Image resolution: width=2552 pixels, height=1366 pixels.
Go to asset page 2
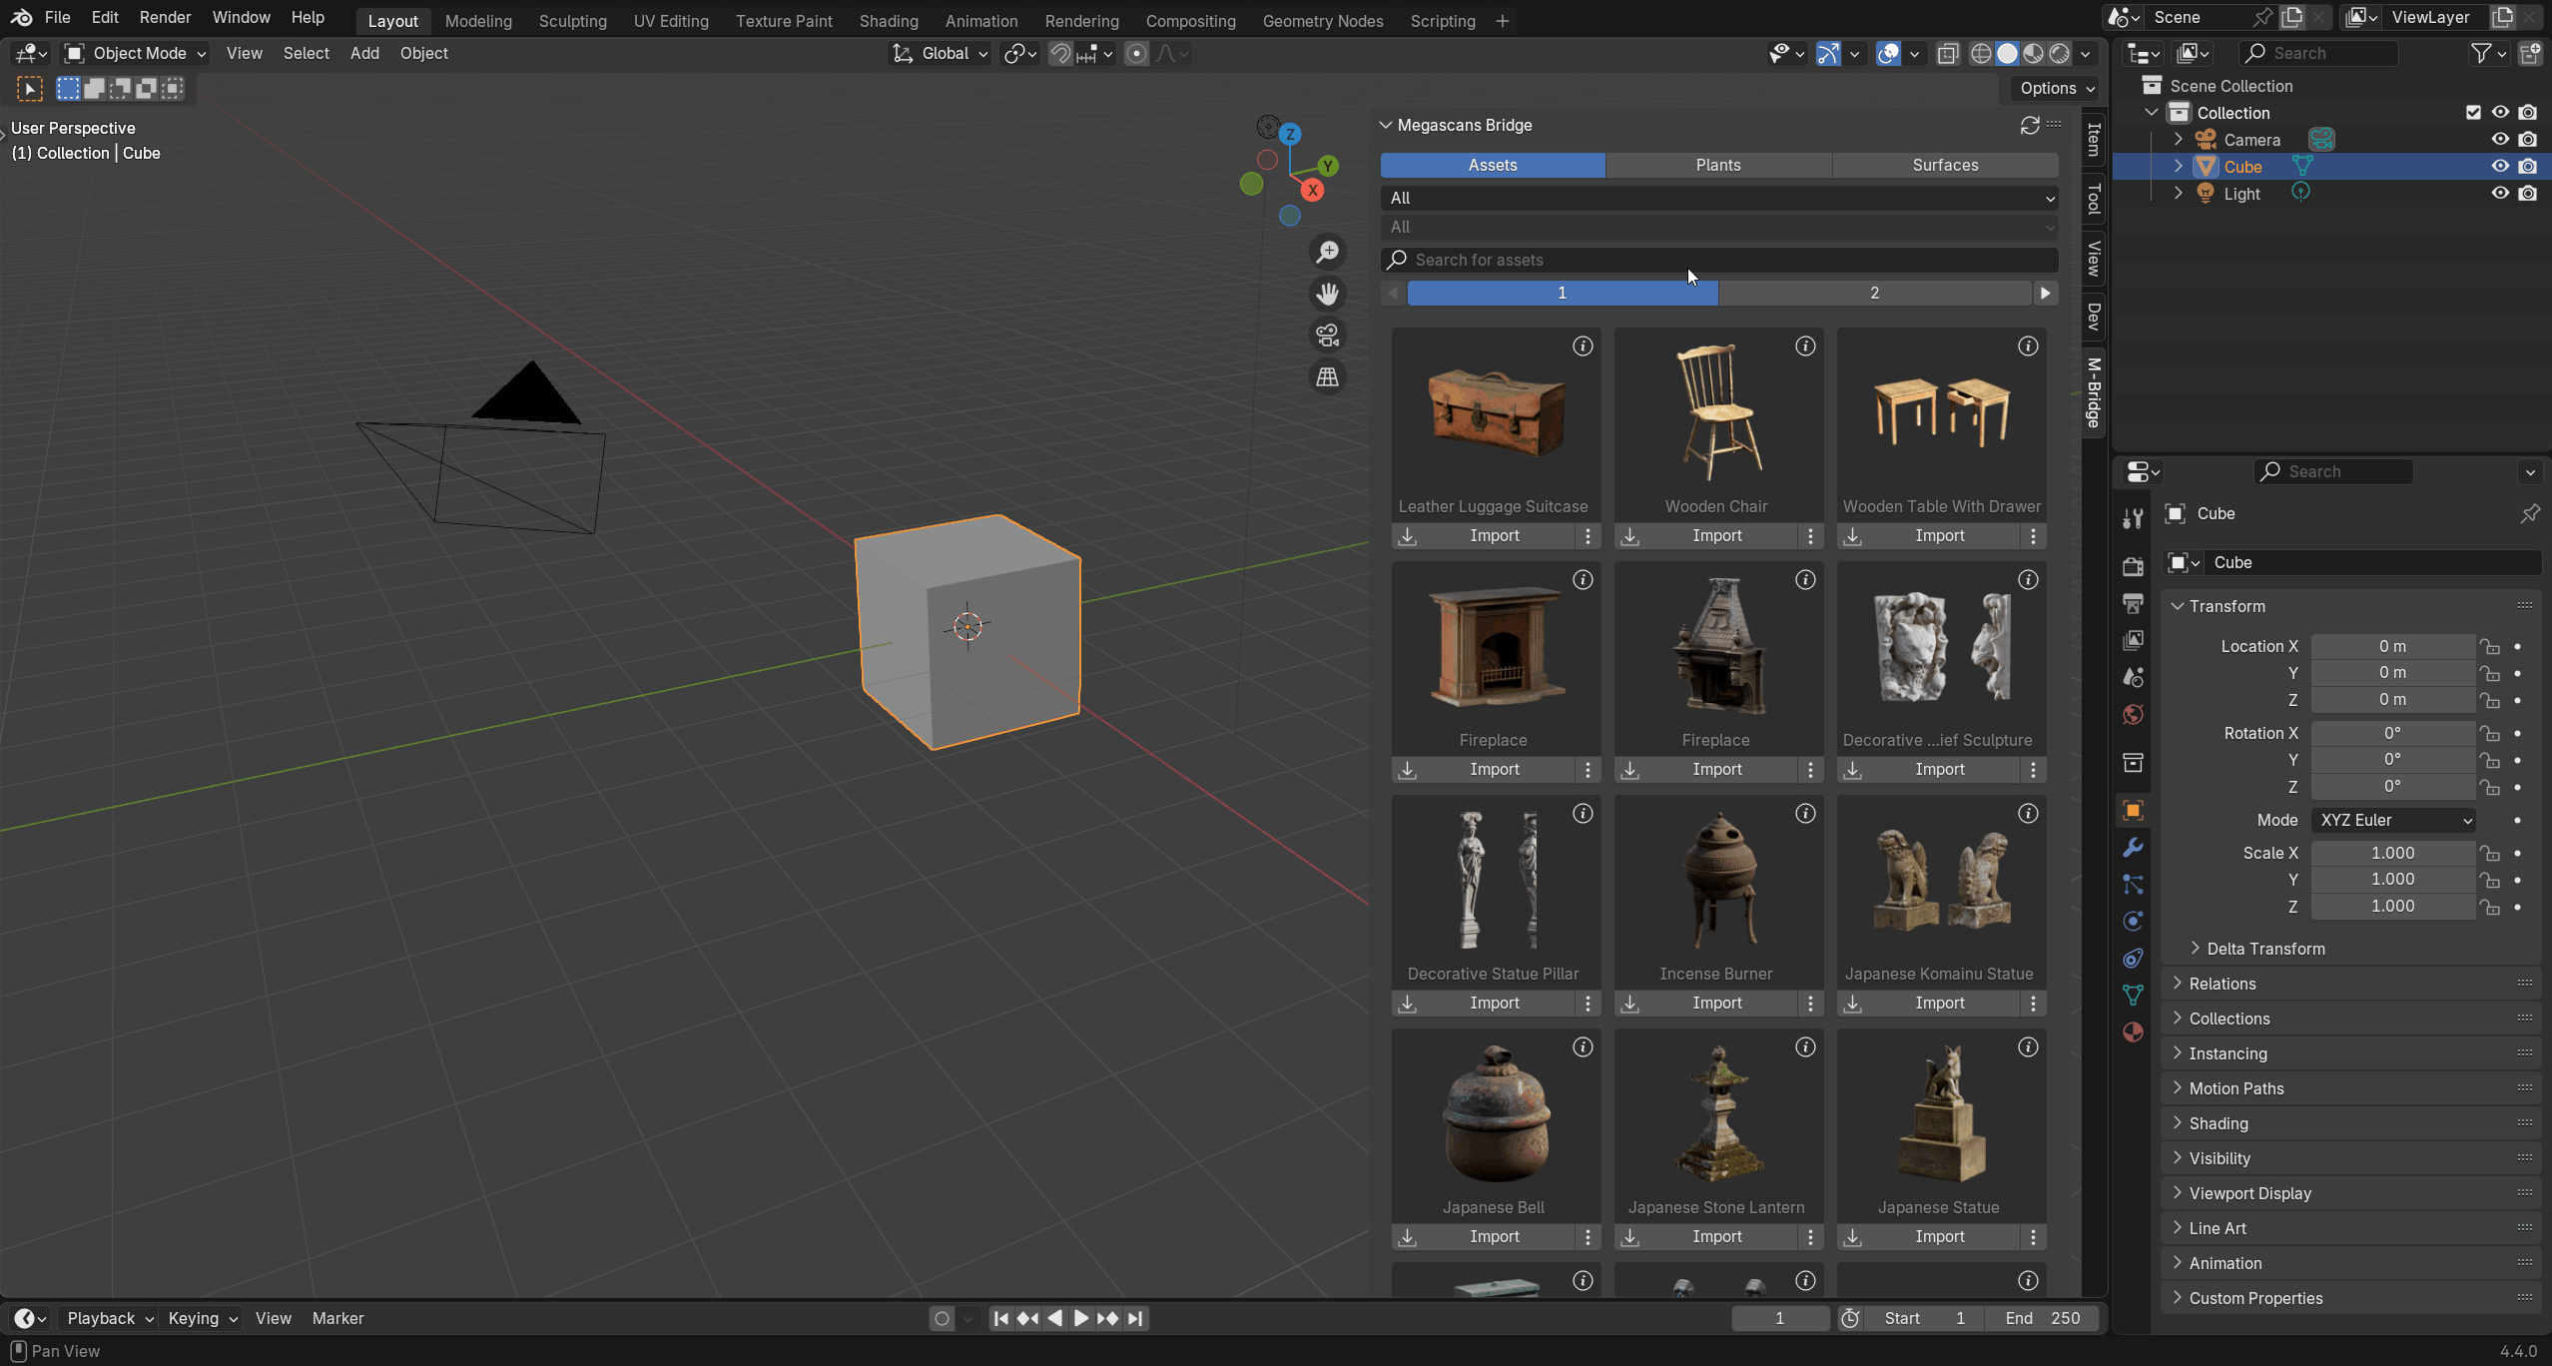point(1873,293)
